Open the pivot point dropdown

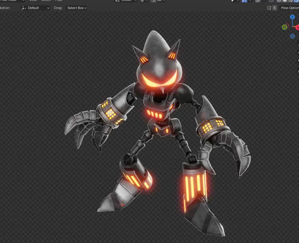tap(144, 1)
